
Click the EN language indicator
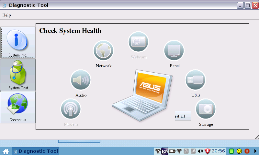click(x=165, y=151)
